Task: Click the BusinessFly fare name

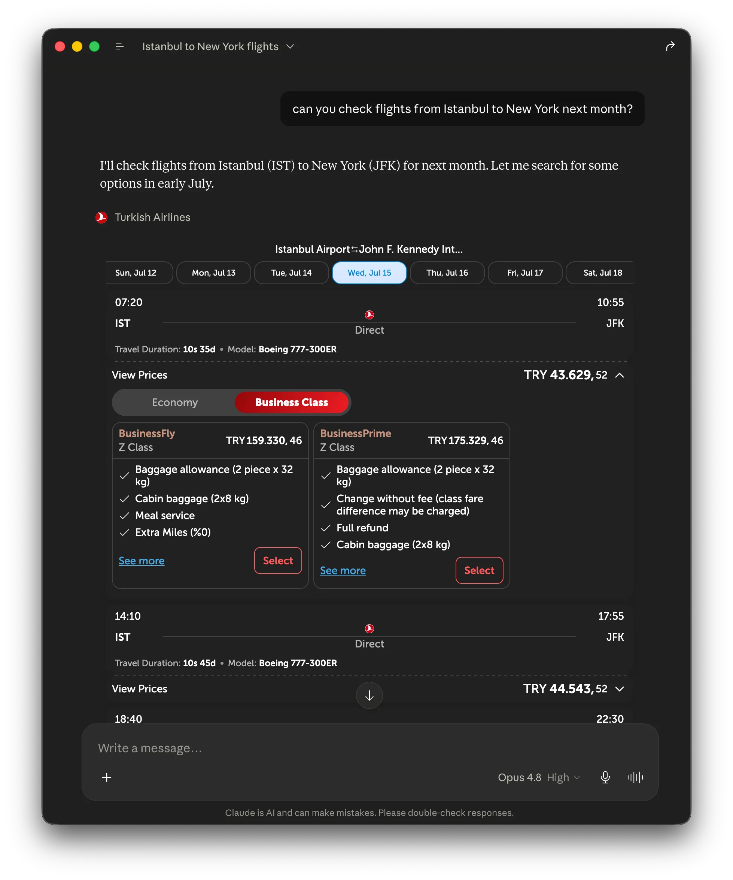Action: 147,433
